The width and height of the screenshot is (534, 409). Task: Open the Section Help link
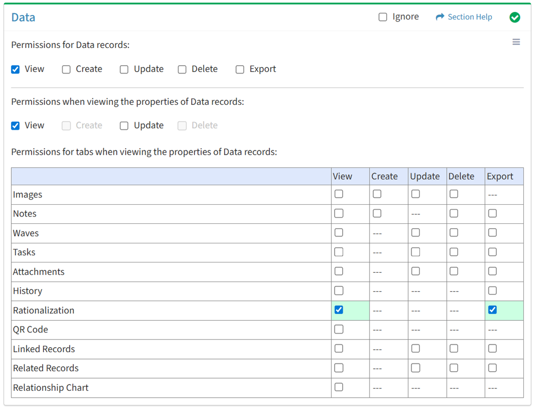[469, 17]
